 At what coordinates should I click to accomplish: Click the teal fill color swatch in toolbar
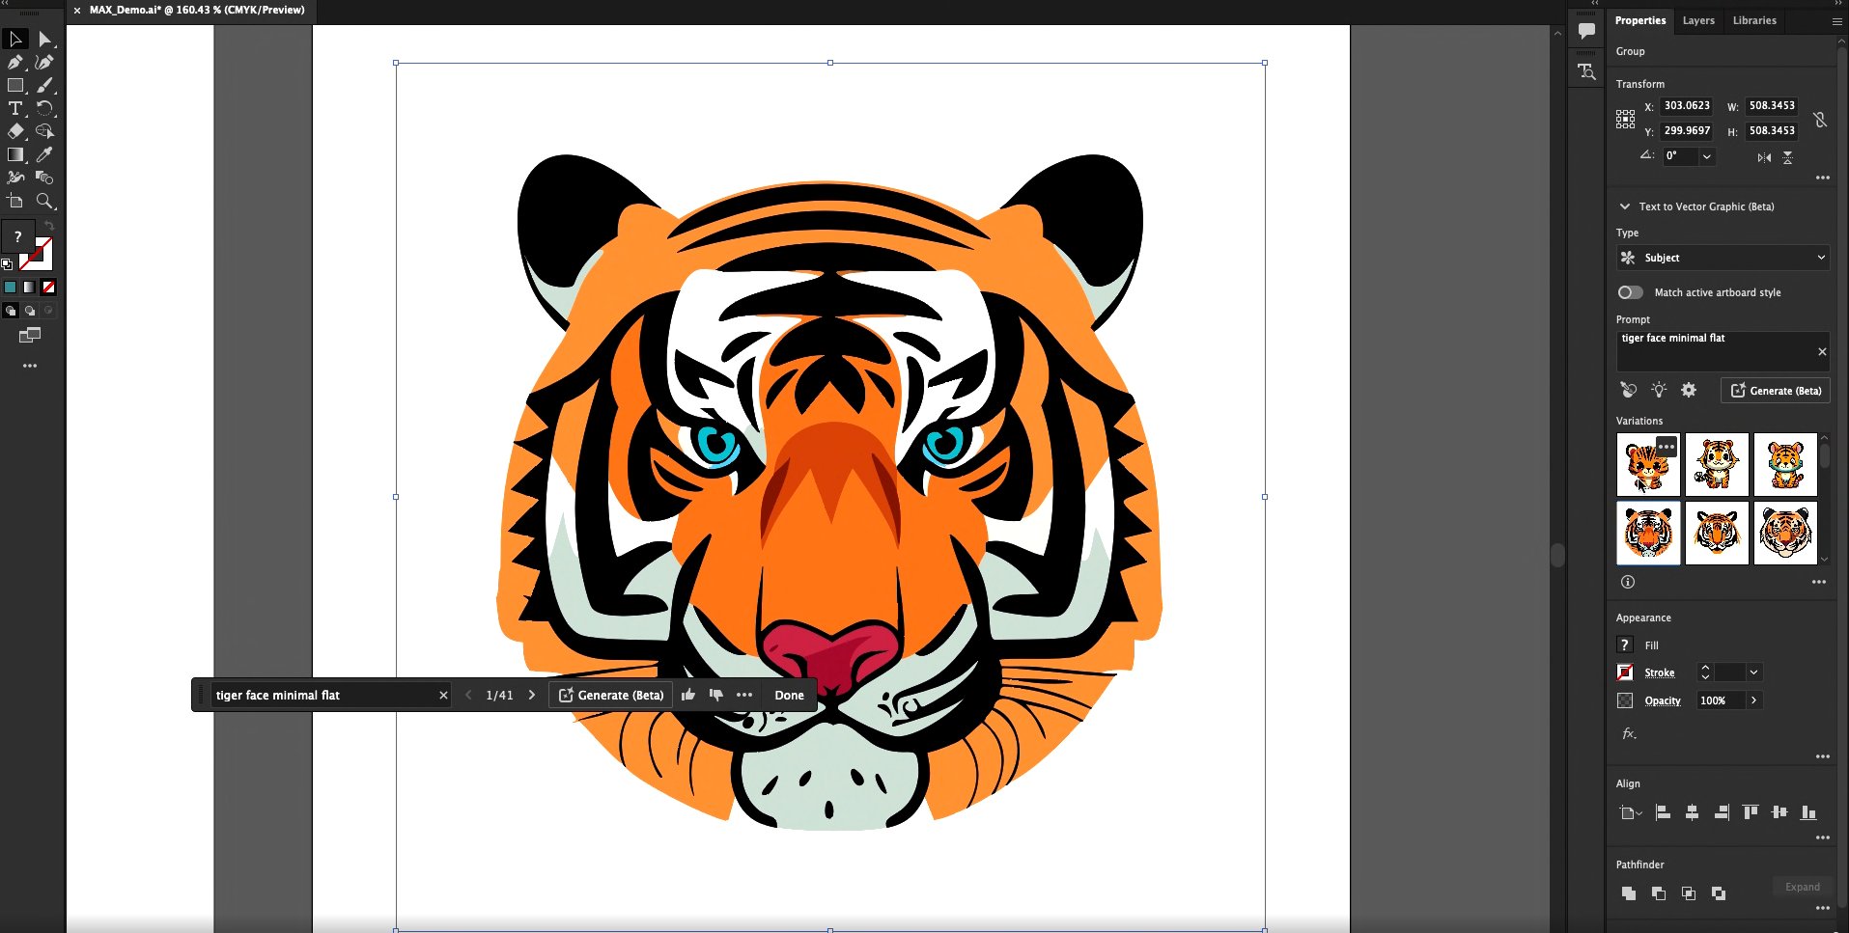pos(10,287)
